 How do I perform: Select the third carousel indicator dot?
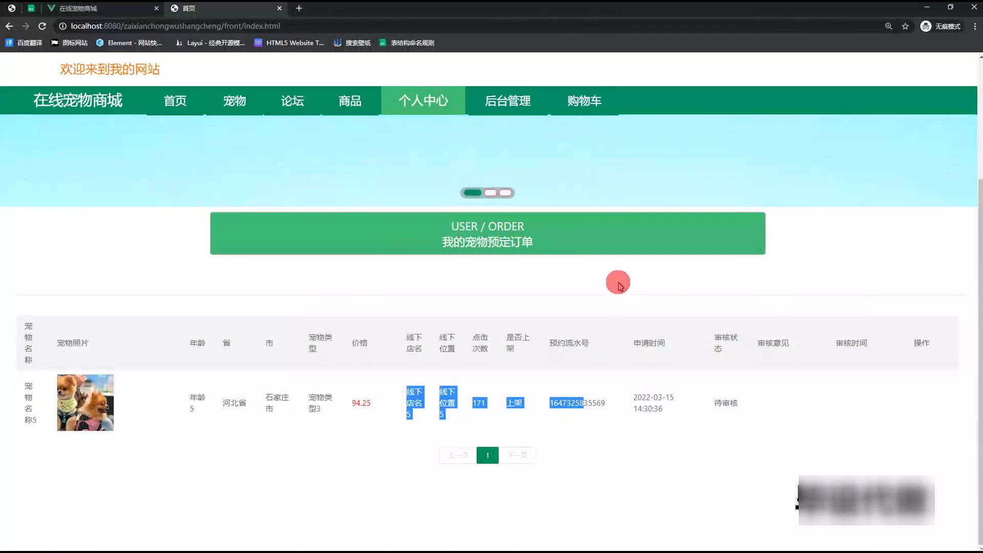point(505,193)
